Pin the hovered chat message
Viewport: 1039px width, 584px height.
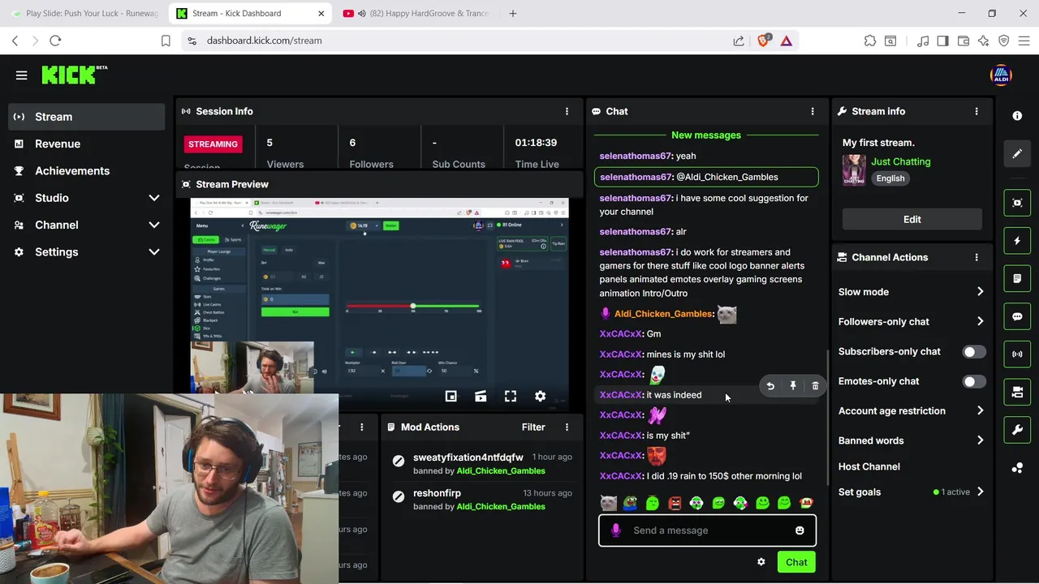pos(793,386)
